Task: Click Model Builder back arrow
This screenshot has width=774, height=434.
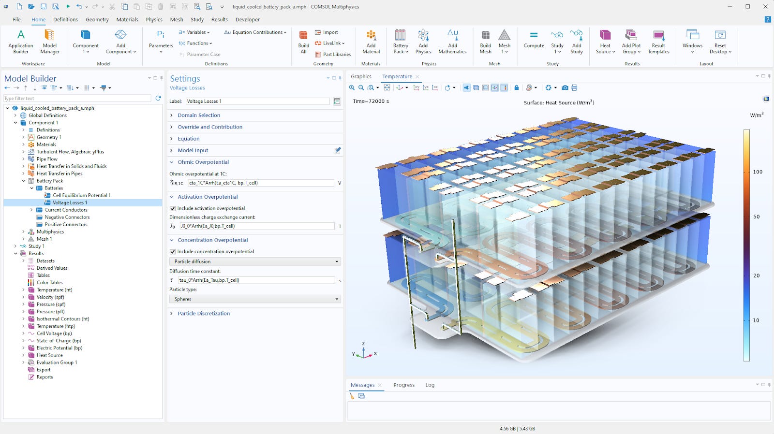Action: click(7, 88)
